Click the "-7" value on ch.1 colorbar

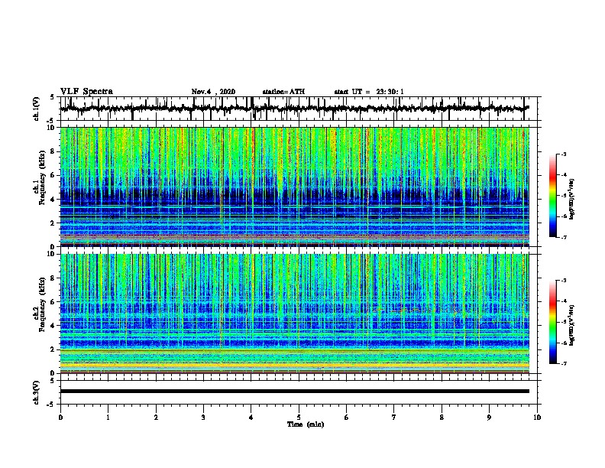click(x=564, y=237)
